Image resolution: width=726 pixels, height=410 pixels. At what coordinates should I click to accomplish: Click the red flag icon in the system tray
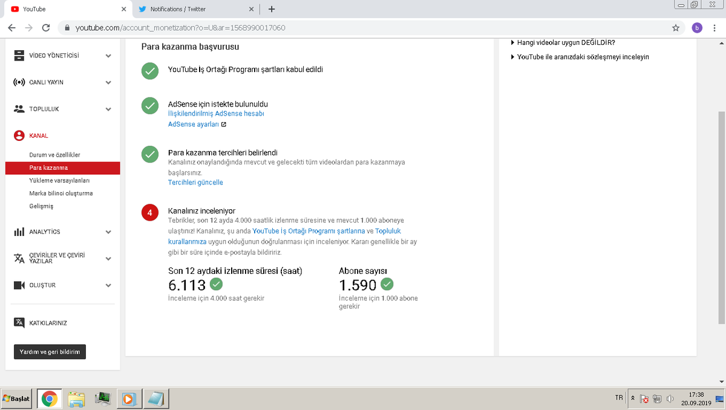[644, 399]
